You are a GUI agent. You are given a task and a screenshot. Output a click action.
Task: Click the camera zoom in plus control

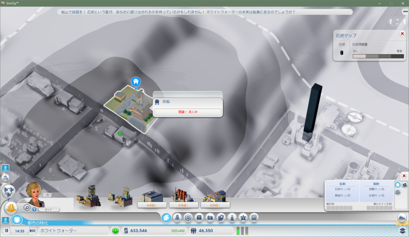coord(397,20)
